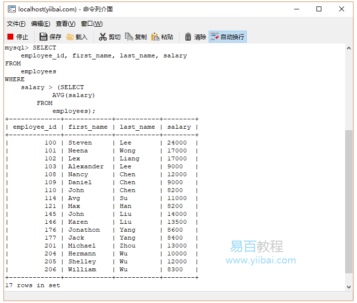The width and height of the screenshot is (357, 303).
Task: Click the vertical scrollbar thumb
Action: [x=349, y=203]
